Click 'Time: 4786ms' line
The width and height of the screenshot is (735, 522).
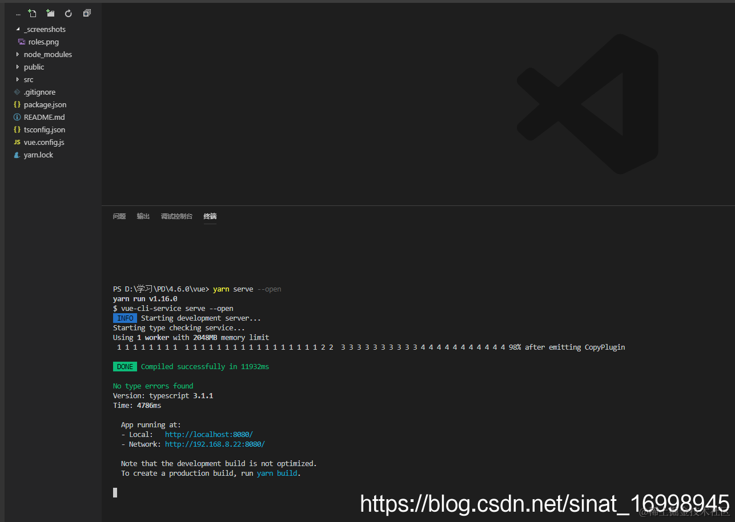pos(137,405)
